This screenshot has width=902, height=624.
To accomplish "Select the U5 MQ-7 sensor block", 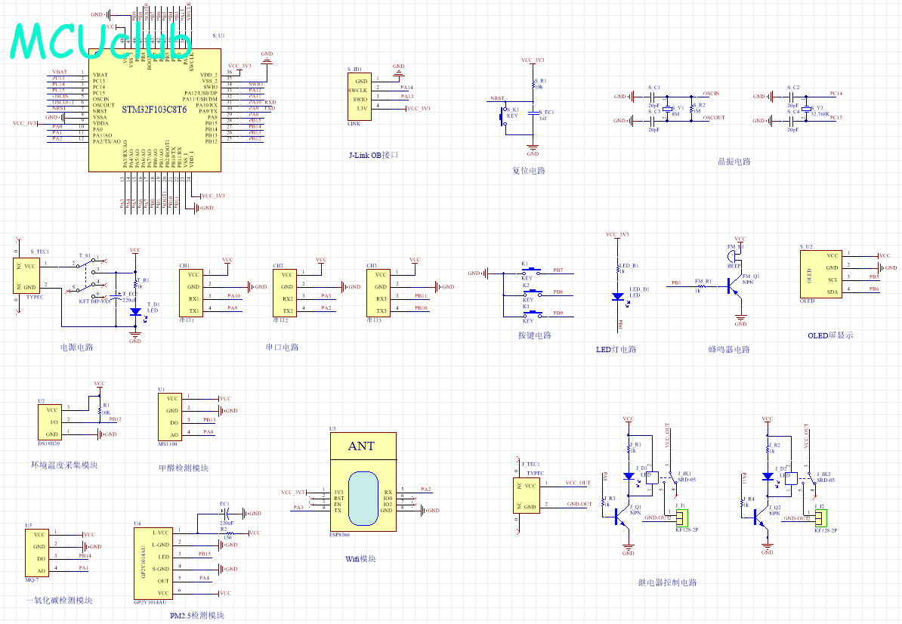I will (37, 553).
